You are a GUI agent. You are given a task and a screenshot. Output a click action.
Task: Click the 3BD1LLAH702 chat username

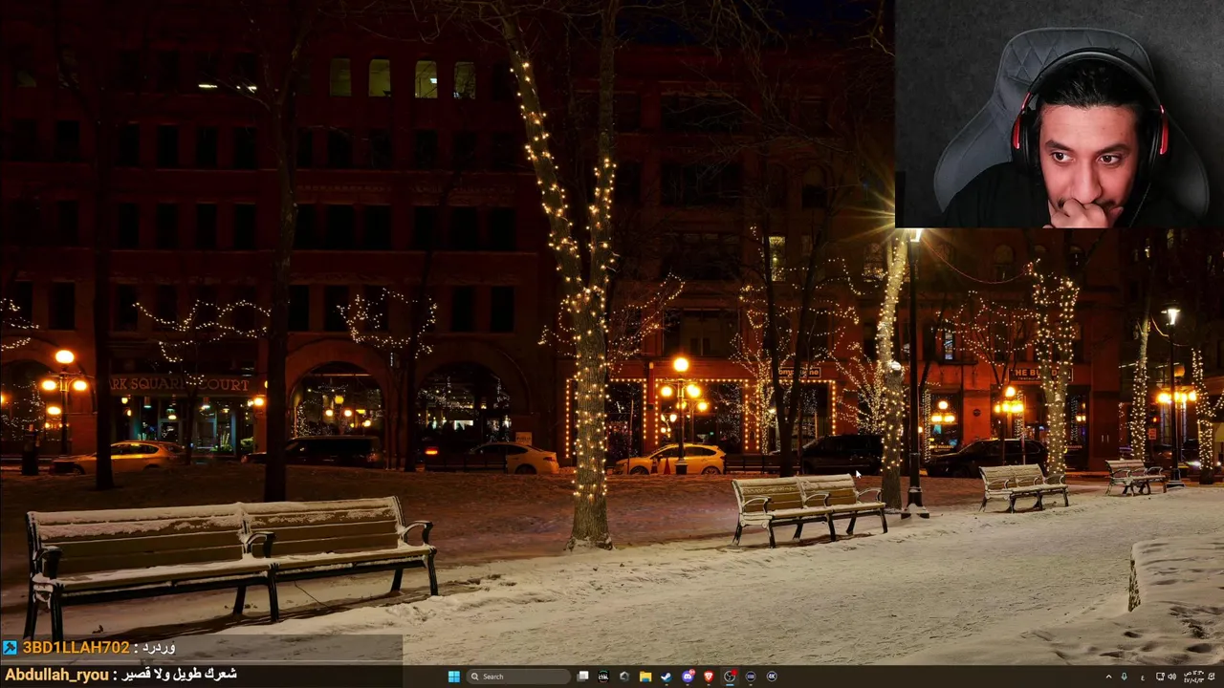(x=76, y=648)
